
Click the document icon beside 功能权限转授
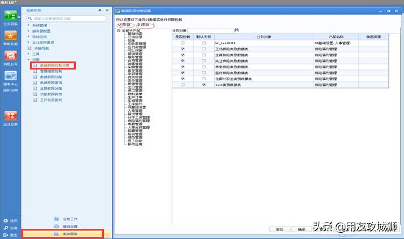(x=35, y=94)
